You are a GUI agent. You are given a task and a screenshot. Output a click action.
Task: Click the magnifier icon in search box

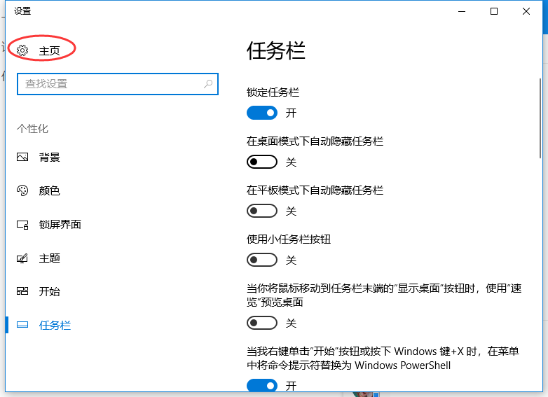[x=208, y=84]
